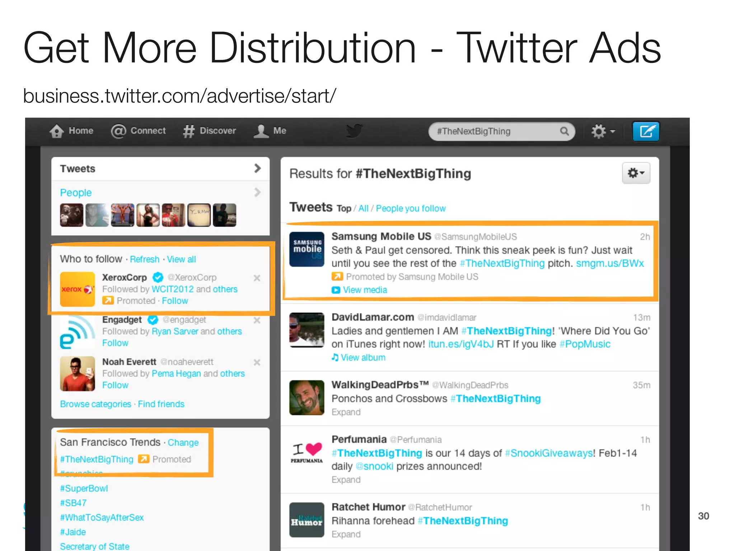The width and height of the screenshot is (735, 551).
Task: Dismiss the XeroxCorp suggestion
Action: pos(257,278)
